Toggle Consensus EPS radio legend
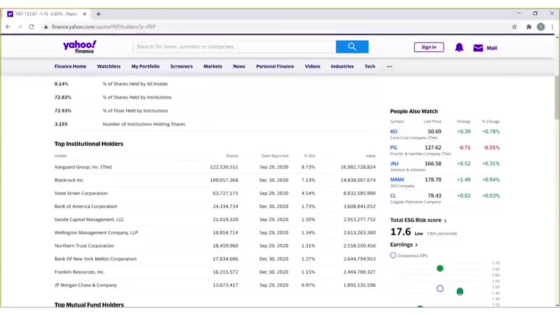560x315 pixels. 393,255
